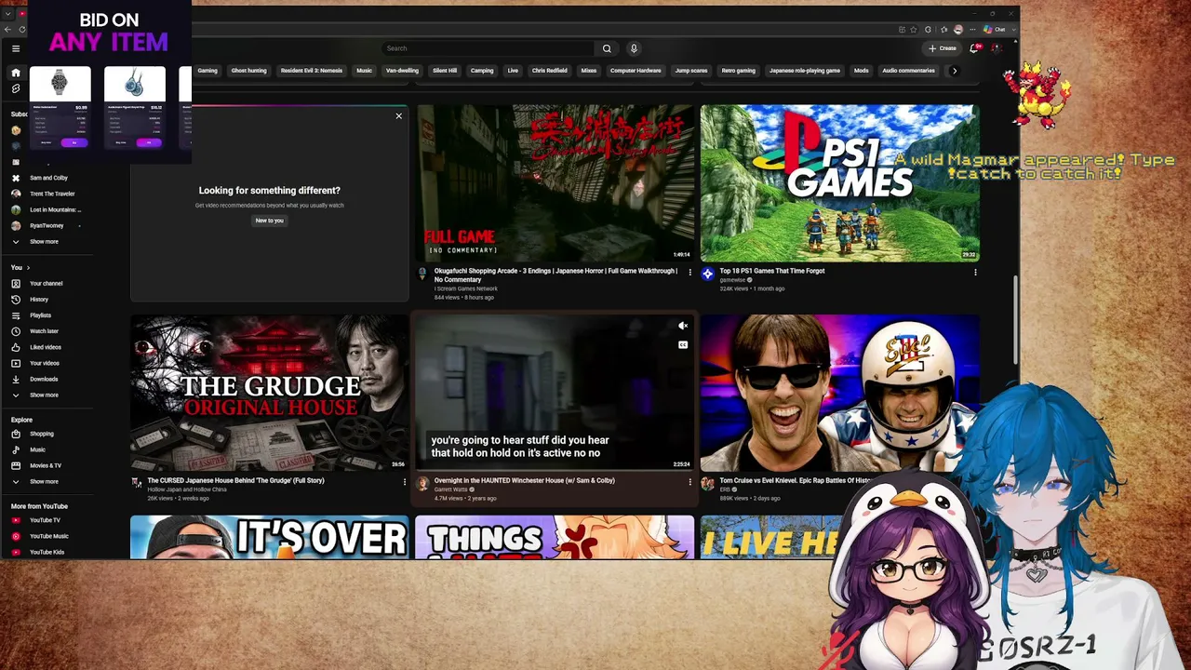Image resolution: width=1191 pixels, height=670 pixels.
Task: Open the Tom Cruise vs Evel Knievel thumbnail
Action: (x=839, y=393)
